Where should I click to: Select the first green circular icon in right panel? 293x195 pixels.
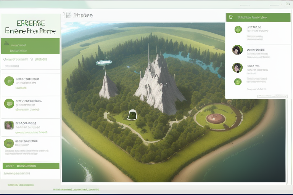238,29
